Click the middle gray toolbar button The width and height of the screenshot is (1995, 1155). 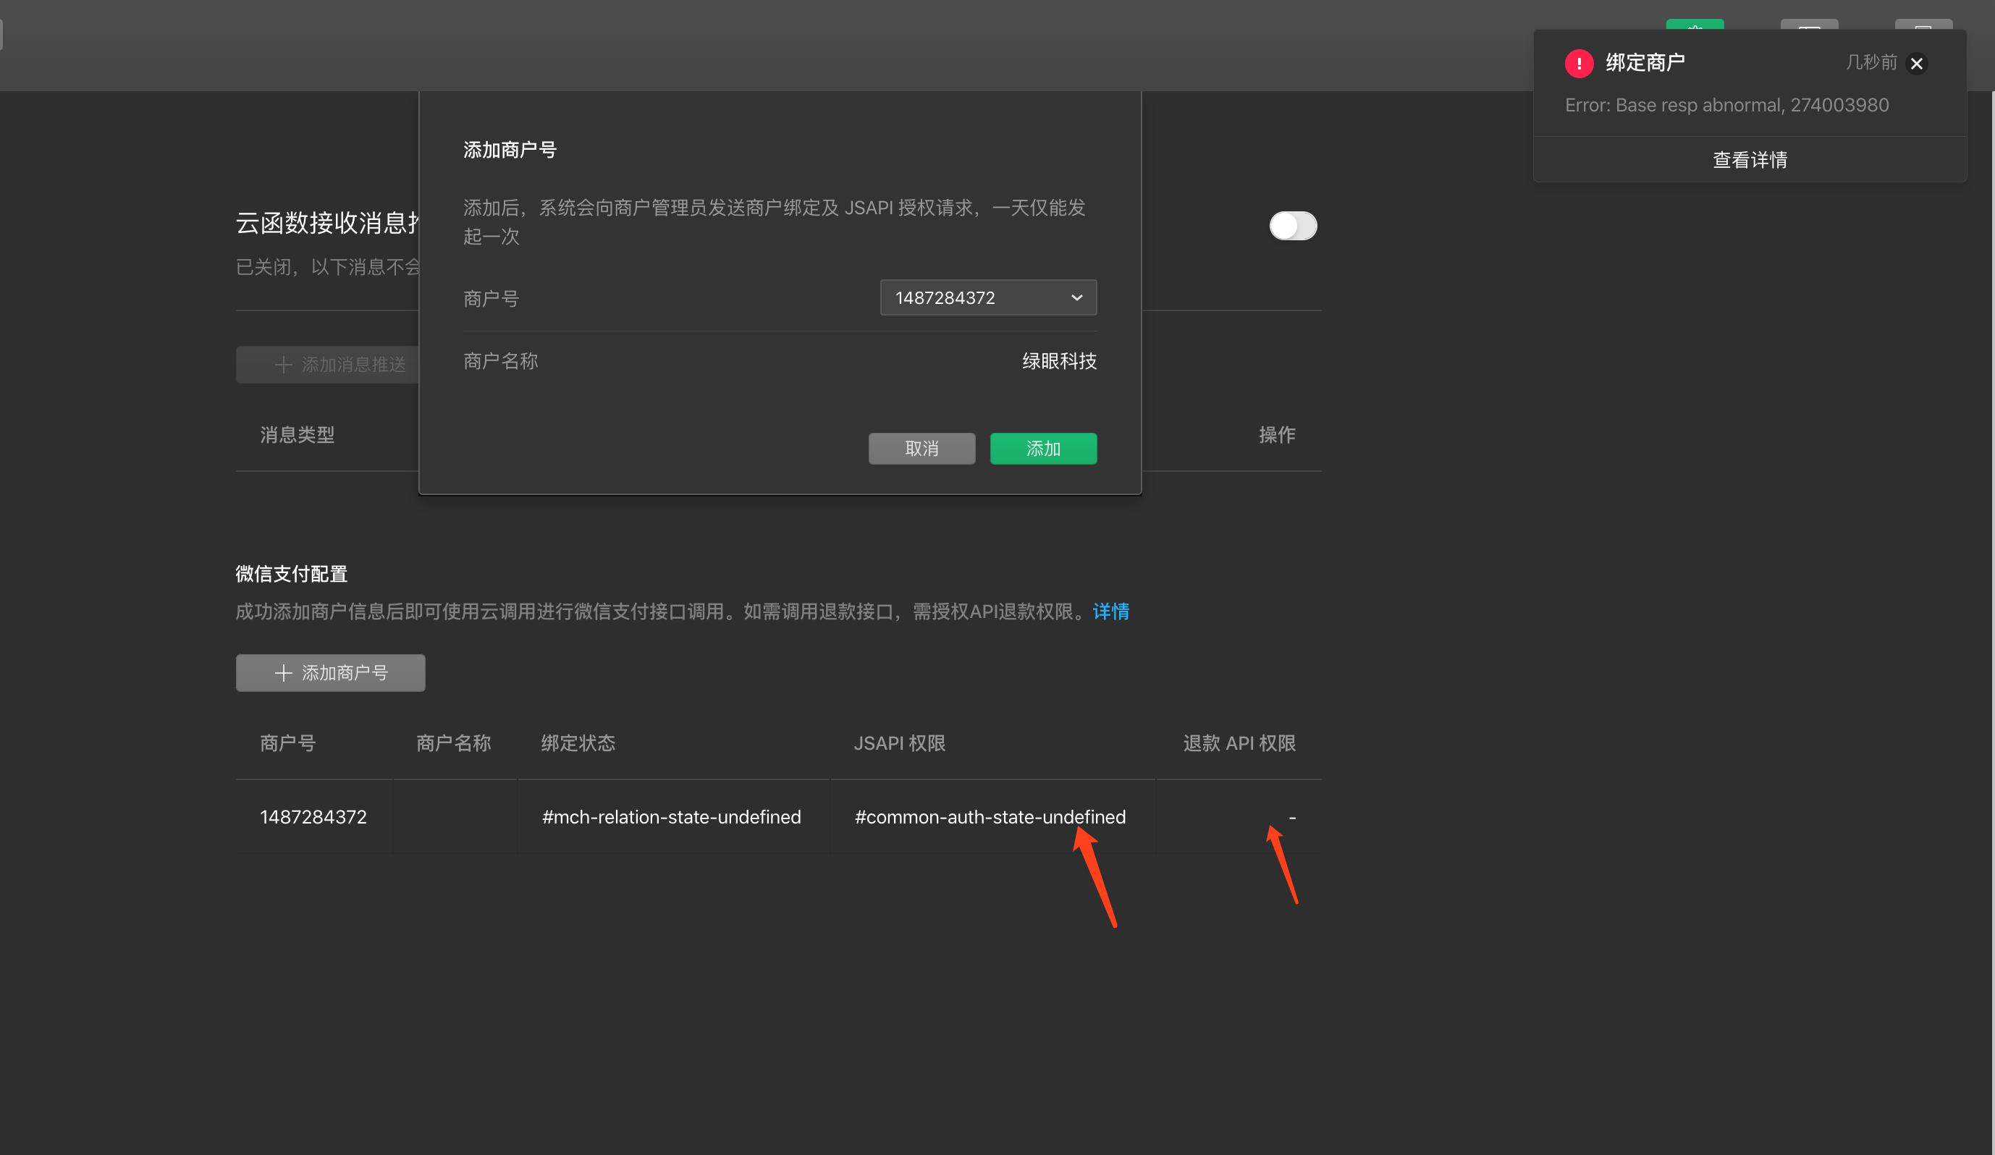click(x=1809, y=26)
